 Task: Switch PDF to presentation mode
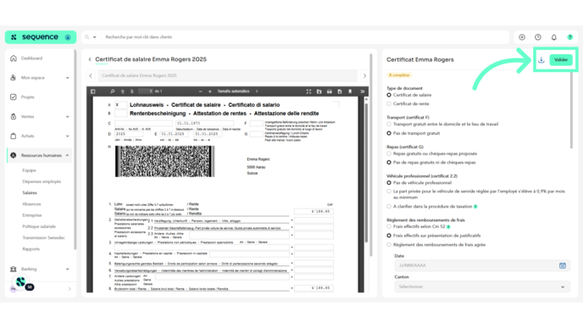point(308,92)
